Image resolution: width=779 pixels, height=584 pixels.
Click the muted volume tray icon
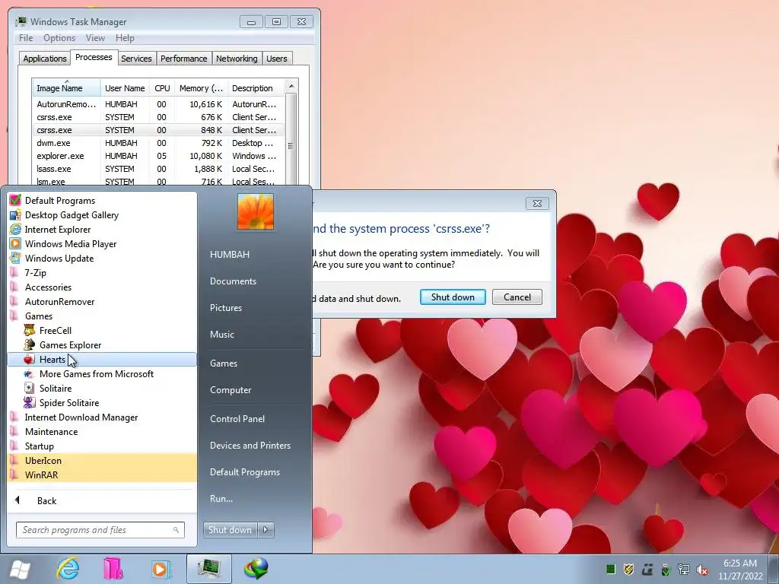coord(702,570)
